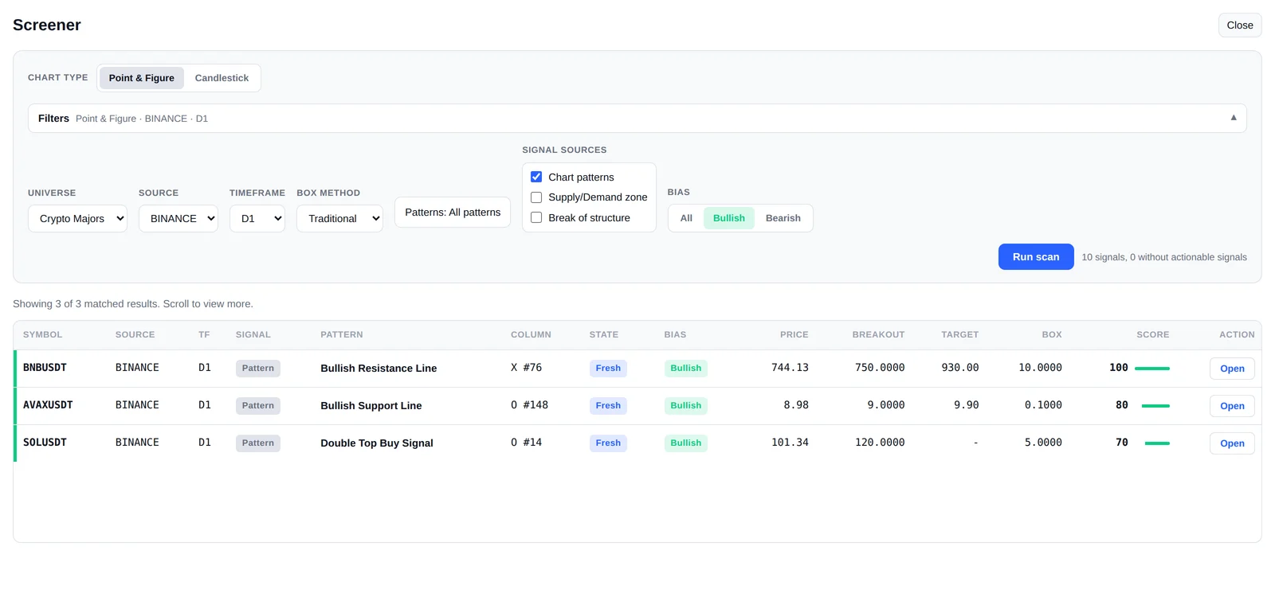Click the Pattern signal badge for SOLUSDT
1275x605 pixels.
pyautogui.click(x=258, y=443)
